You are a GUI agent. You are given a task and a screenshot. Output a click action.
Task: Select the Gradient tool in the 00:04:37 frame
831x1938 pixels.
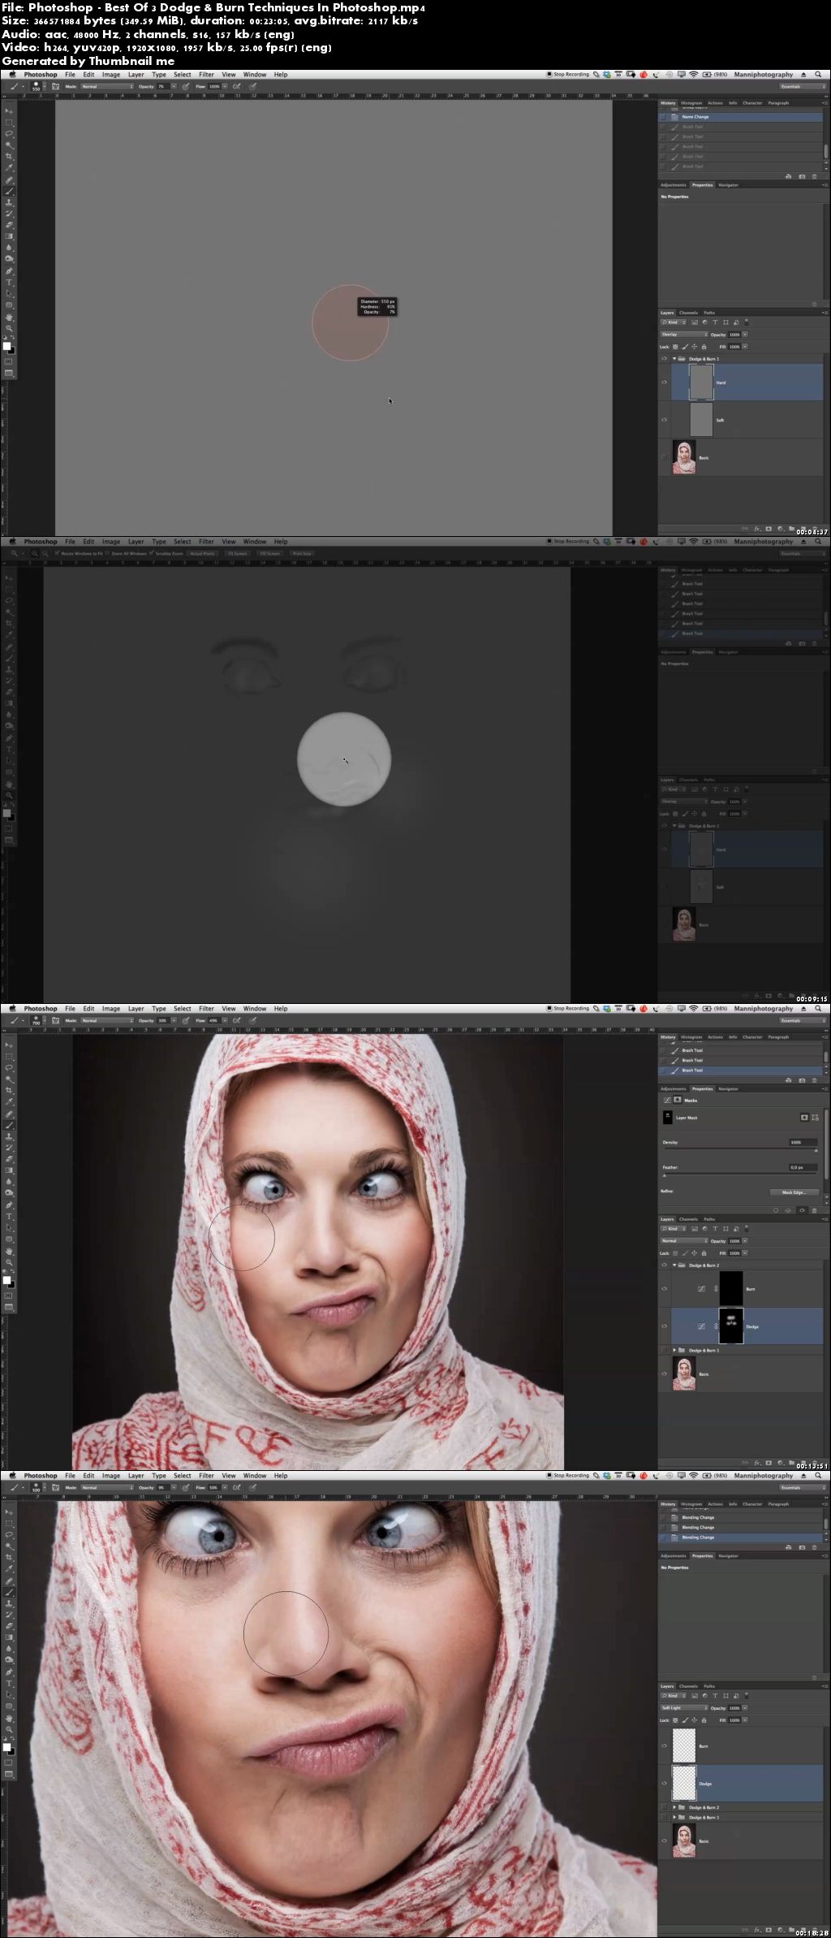(x=9, y=236)
